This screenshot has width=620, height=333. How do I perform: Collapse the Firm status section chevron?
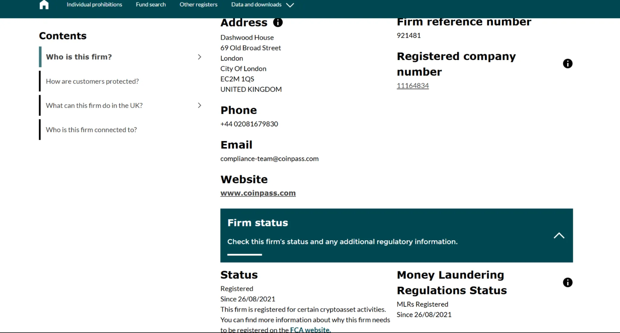559,236
